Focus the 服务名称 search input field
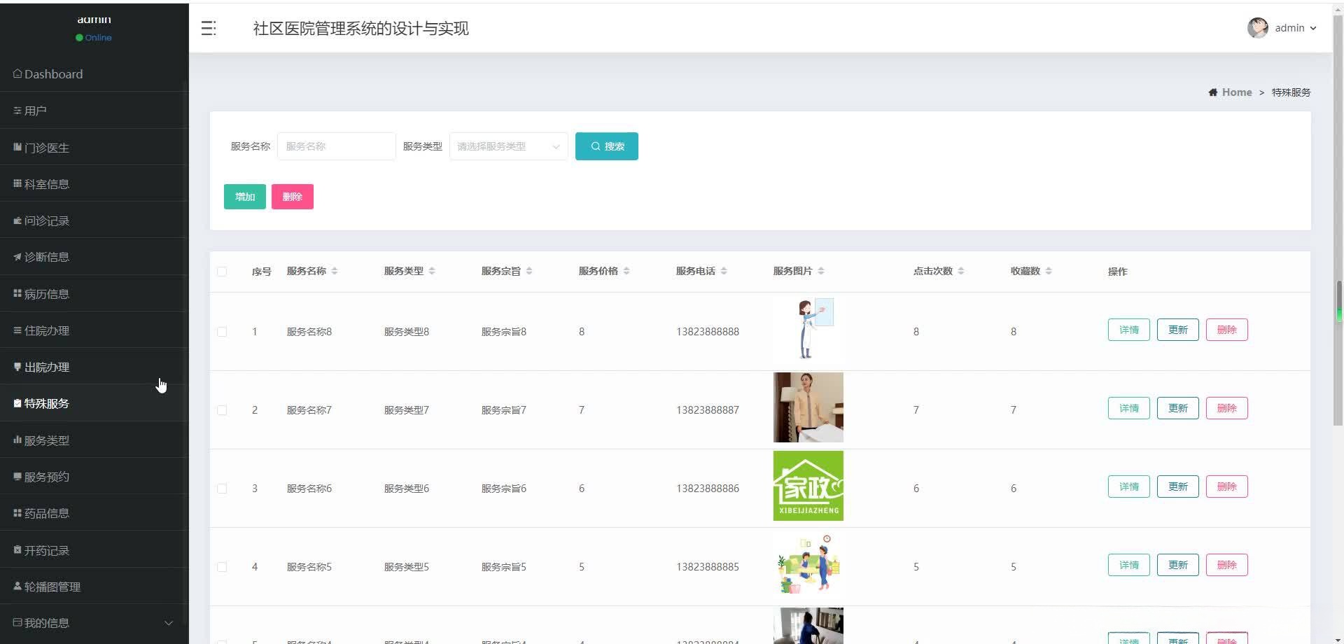 pos(336,146)
